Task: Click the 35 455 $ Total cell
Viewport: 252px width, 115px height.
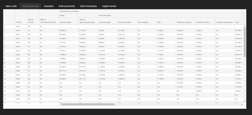Action: click(239, 31)
